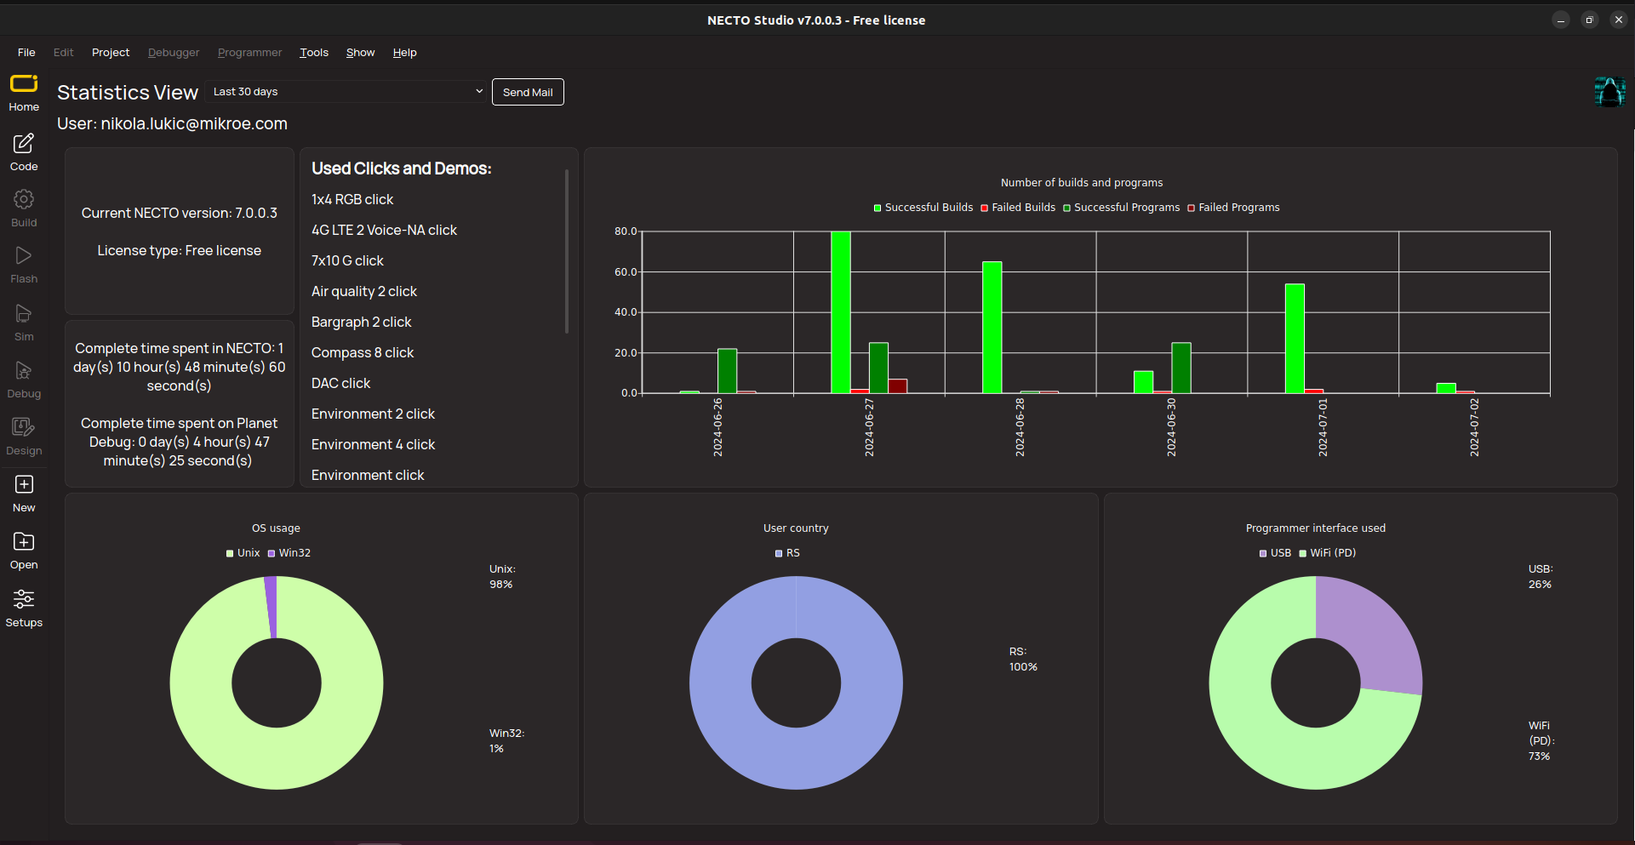
Task: Click Current NECTO version text
Action: pos(180,213)
